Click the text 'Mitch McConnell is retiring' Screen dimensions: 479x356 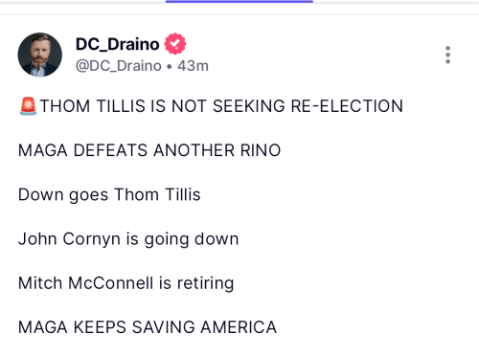pos(126,283)
